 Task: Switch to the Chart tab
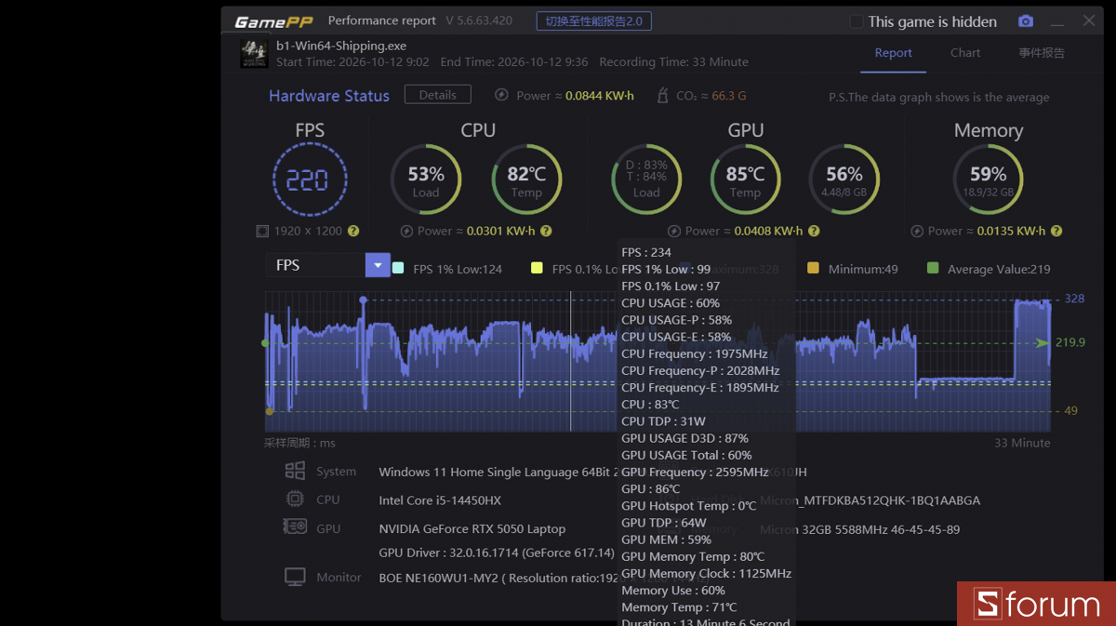point(965,53)
